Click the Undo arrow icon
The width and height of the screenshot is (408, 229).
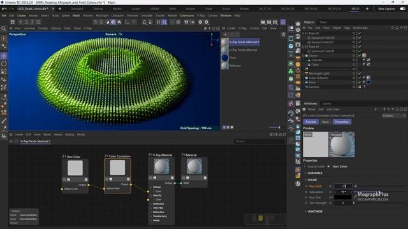(x=4, y=9)
